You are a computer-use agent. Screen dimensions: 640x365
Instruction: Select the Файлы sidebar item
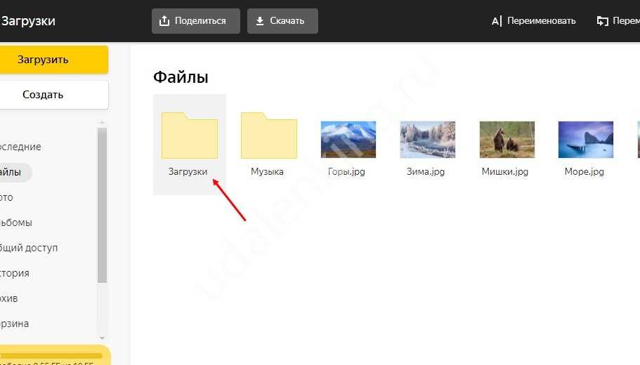(x=13, y=172)
